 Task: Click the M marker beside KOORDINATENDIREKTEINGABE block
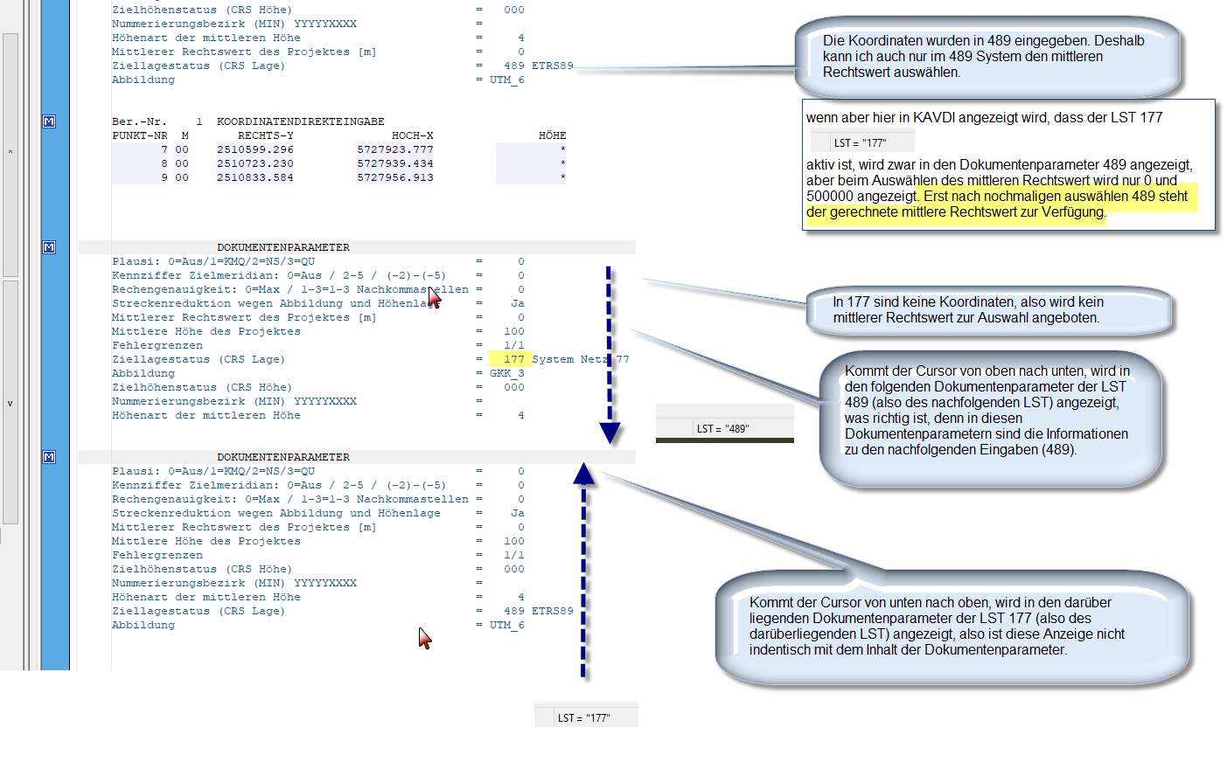pyautogui.click(x=49, y=121)
